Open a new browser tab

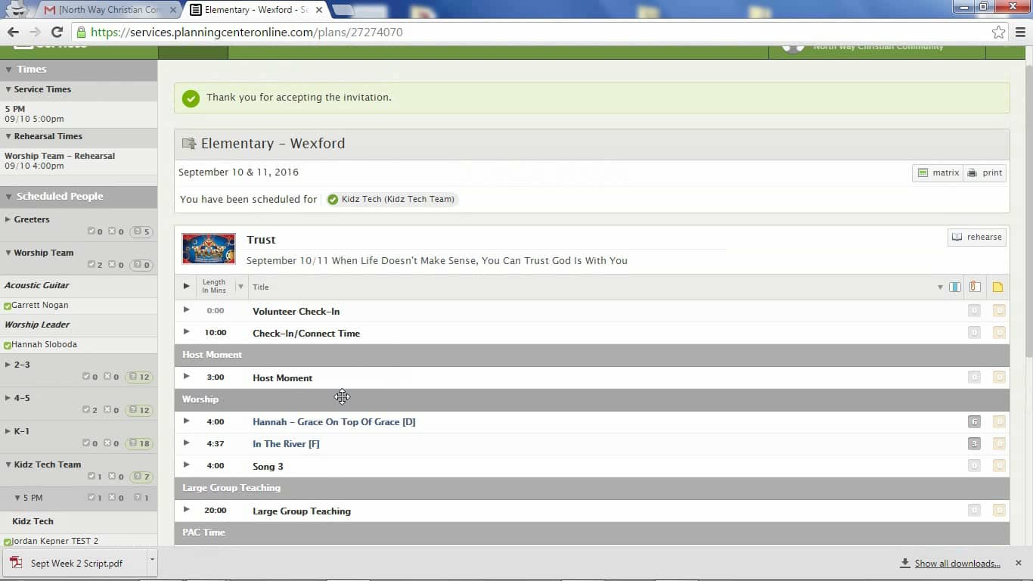pyautogui.click(x=343, y=10)
